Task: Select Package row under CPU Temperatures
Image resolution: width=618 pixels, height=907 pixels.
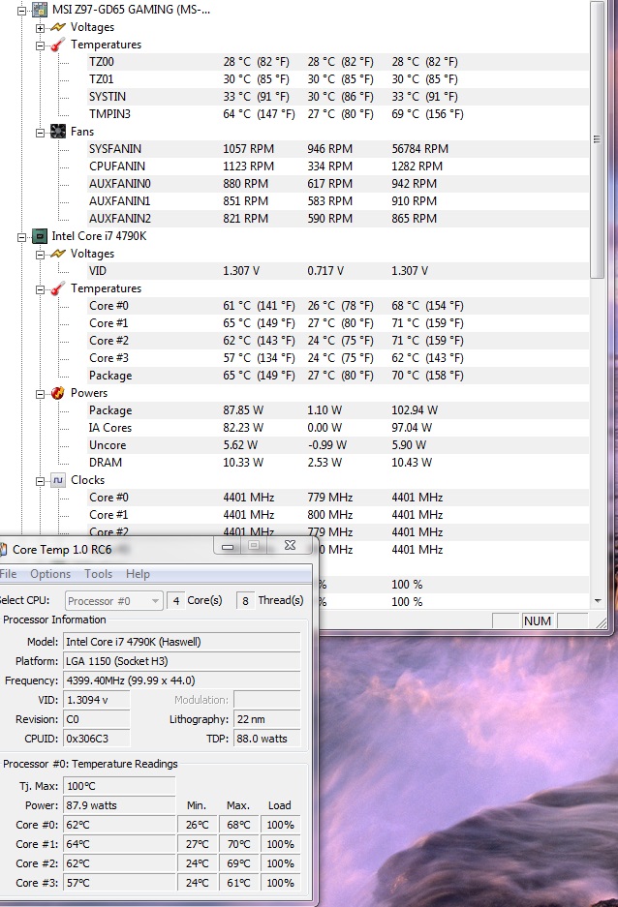Action: coord(337,376)
